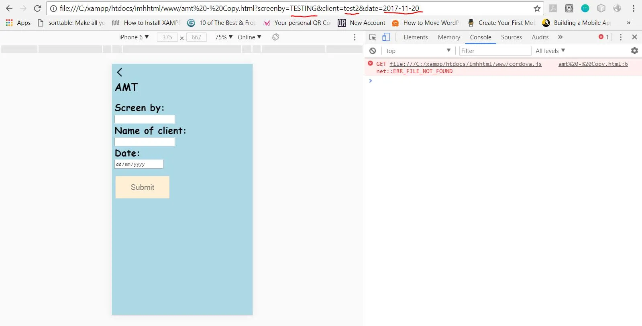Open 'Create Your First Mo' bookmark
642x326 pixels.
click(501, 23)
